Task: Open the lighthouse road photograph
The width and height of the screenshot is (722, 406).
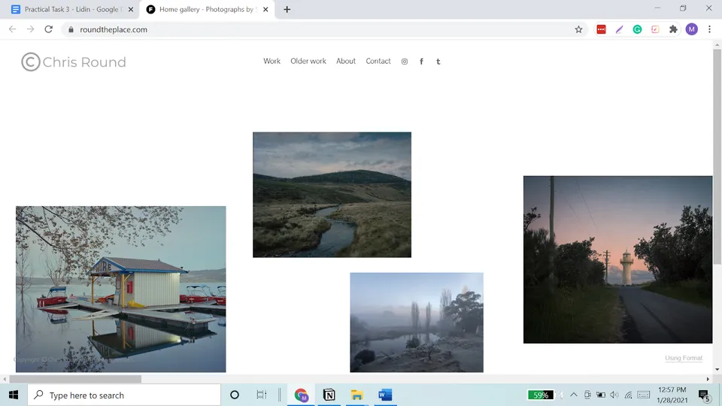Action: click(617, 259)
